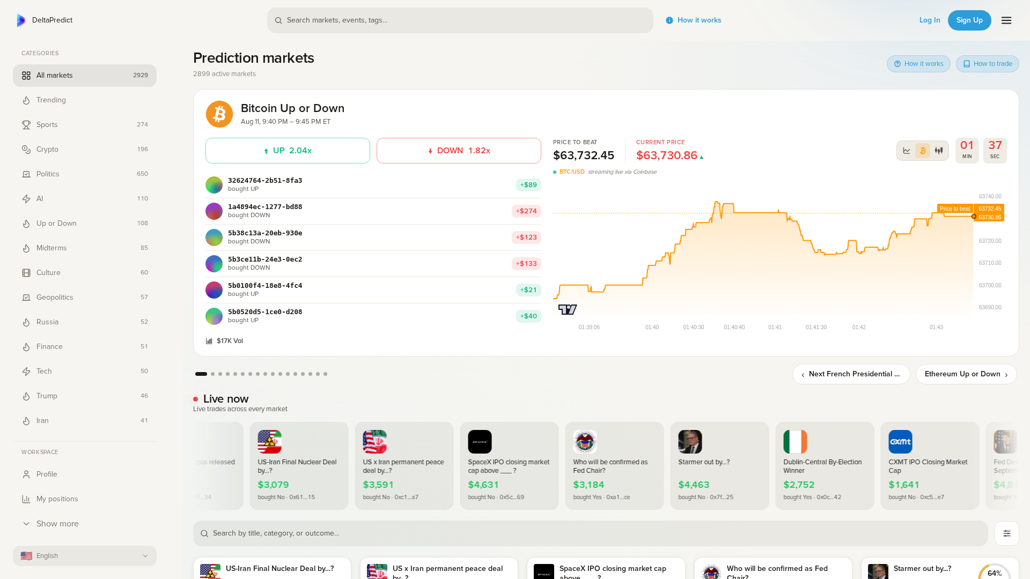1030x579 pixels.
Task: Click avatar of trader 5b3ce11b-24e3-0ec2
Action: pos(214,264)
